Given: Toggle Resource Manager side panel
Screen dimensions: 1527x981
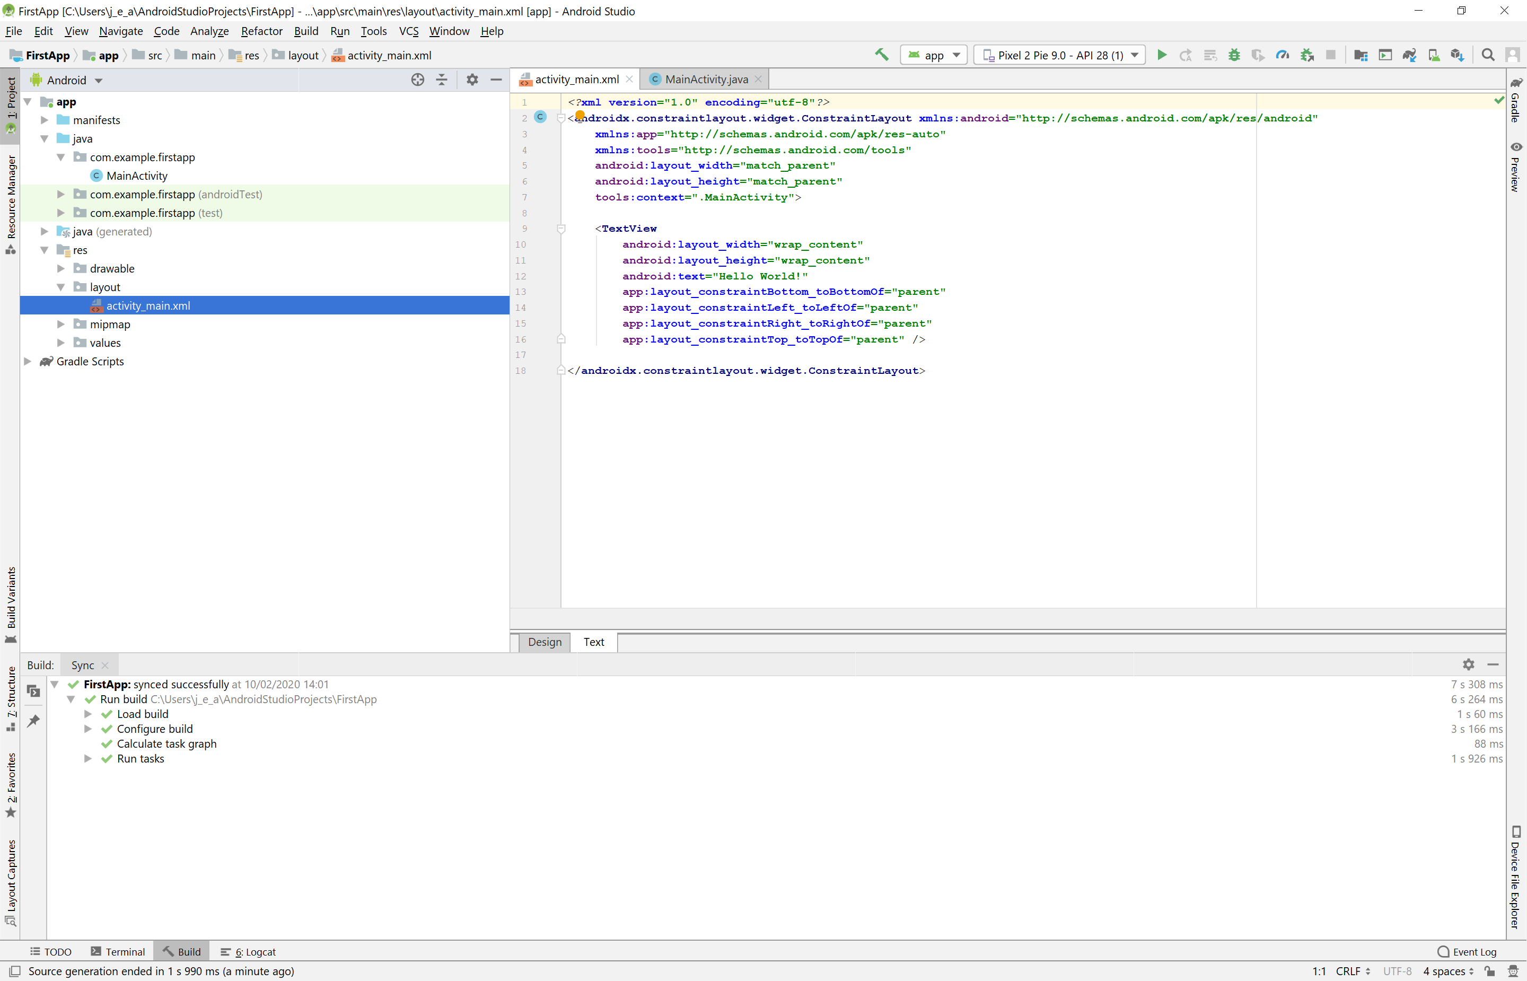Looking at the screenshot, I should tap(11, 205).
